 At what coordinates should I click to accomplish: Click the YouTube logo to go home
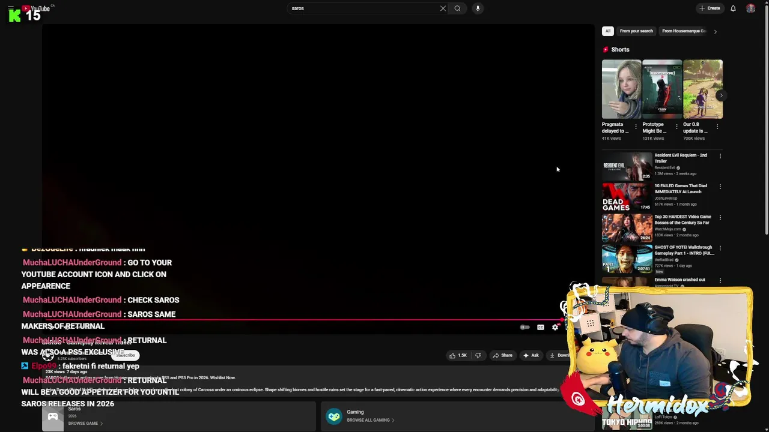(x=36, y=8)
